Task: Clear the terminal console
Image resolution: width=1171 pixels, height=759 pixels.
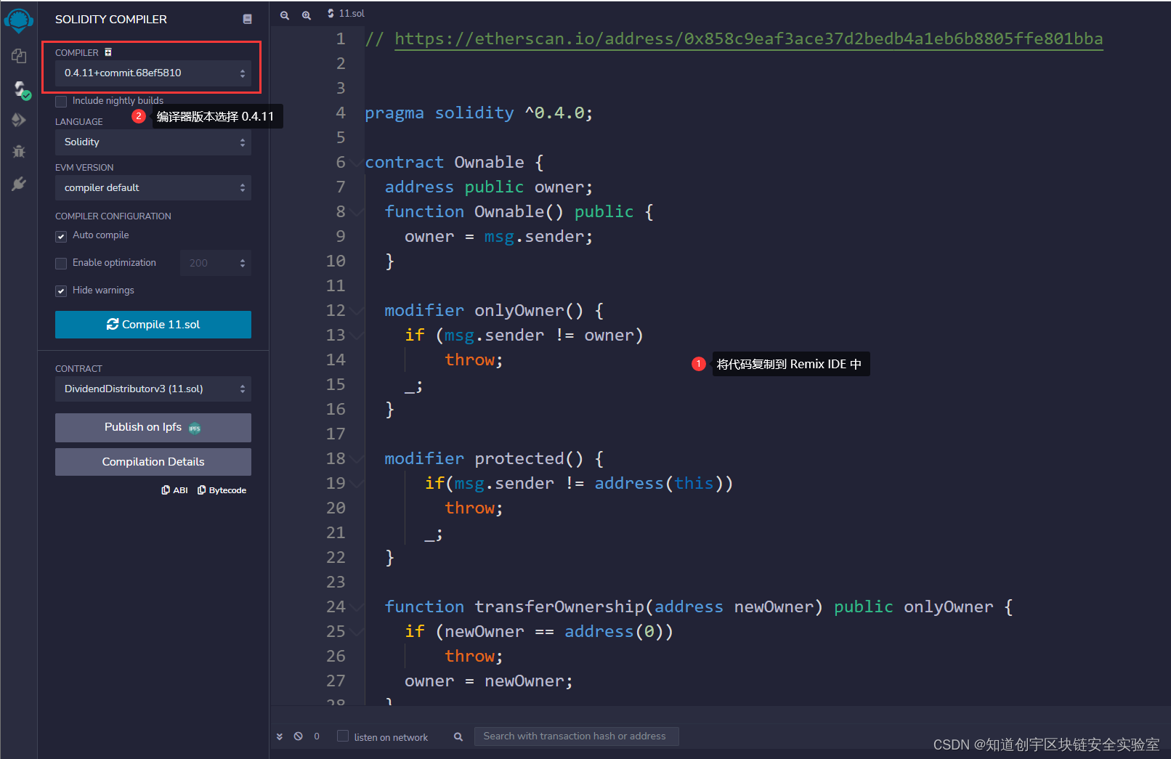Action: (299, 736)
